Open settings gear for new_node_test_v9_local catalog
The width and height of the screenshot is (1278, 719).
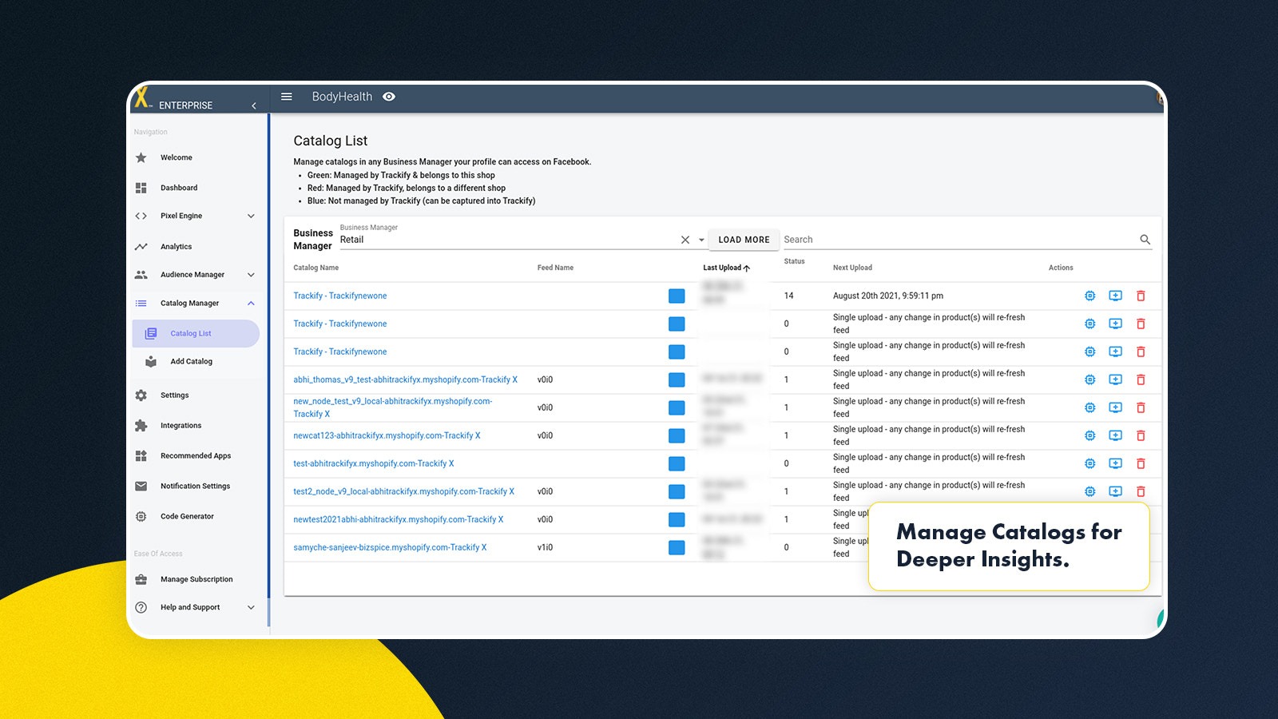(1089, 407)
